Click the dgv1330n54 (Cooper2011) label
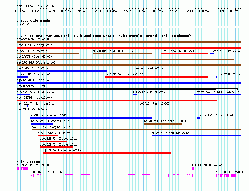The image size is (249, 191). pyautogui.click(x=62, y=150)
